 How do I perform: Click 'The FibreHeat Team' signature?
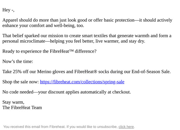tap(22, 107)
